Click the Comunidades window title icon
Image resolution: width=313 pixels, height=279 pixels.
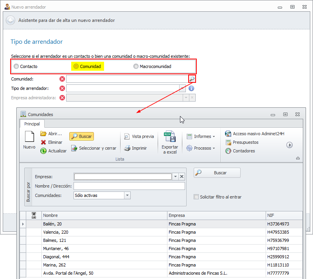[x=23, y=114]
